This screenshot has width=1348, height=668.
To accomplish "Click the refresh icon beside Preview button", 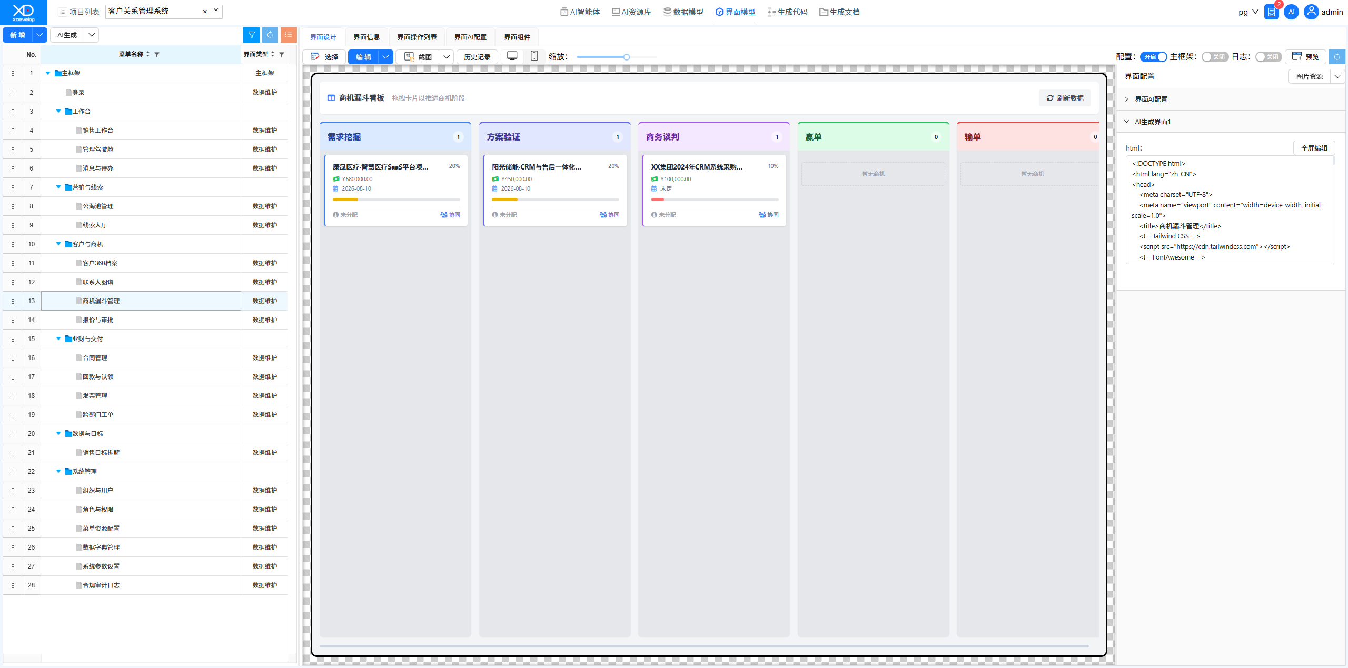I will 1337,57.
